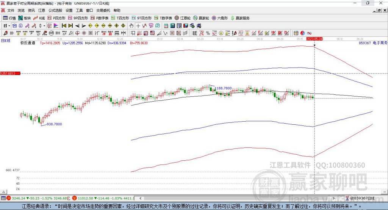Expand the 日 period dropdown arrow
Image resolution: width=388 pixels, height=210 pixels.
pos(9,26)
